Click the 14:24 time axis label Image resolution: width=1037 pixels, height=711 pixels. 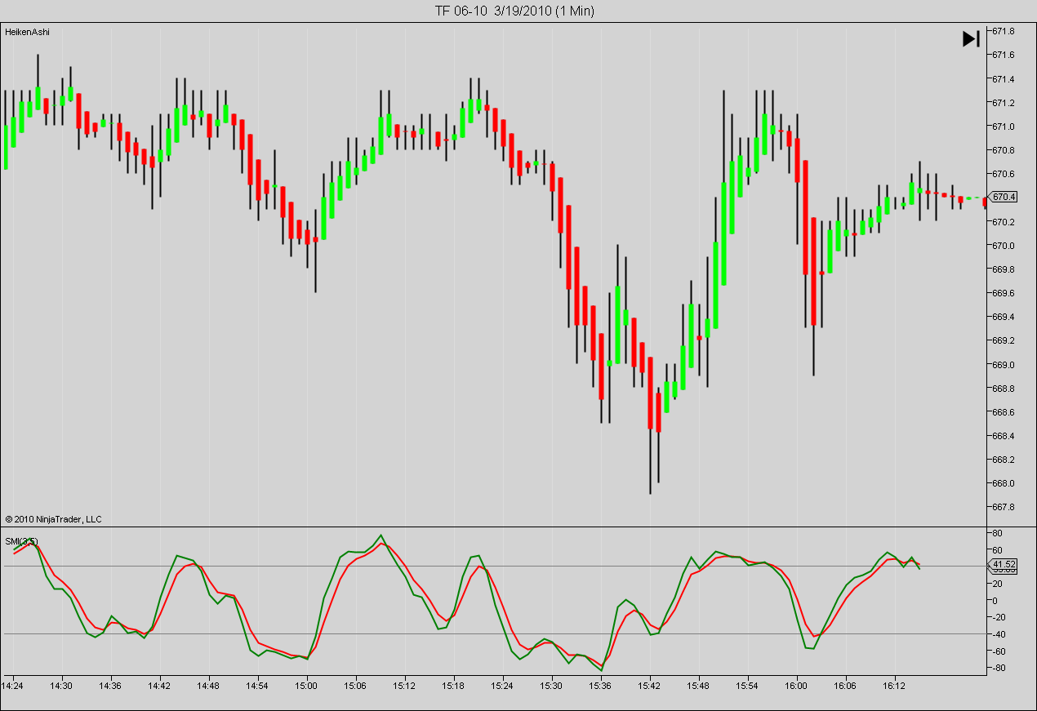[13, 686]
